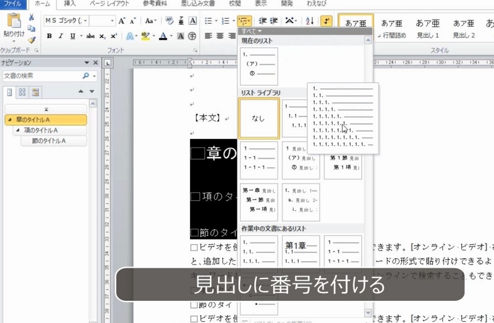494x323 pixels.
Task: Click the Numbering list icon
Action: (226, 21)
